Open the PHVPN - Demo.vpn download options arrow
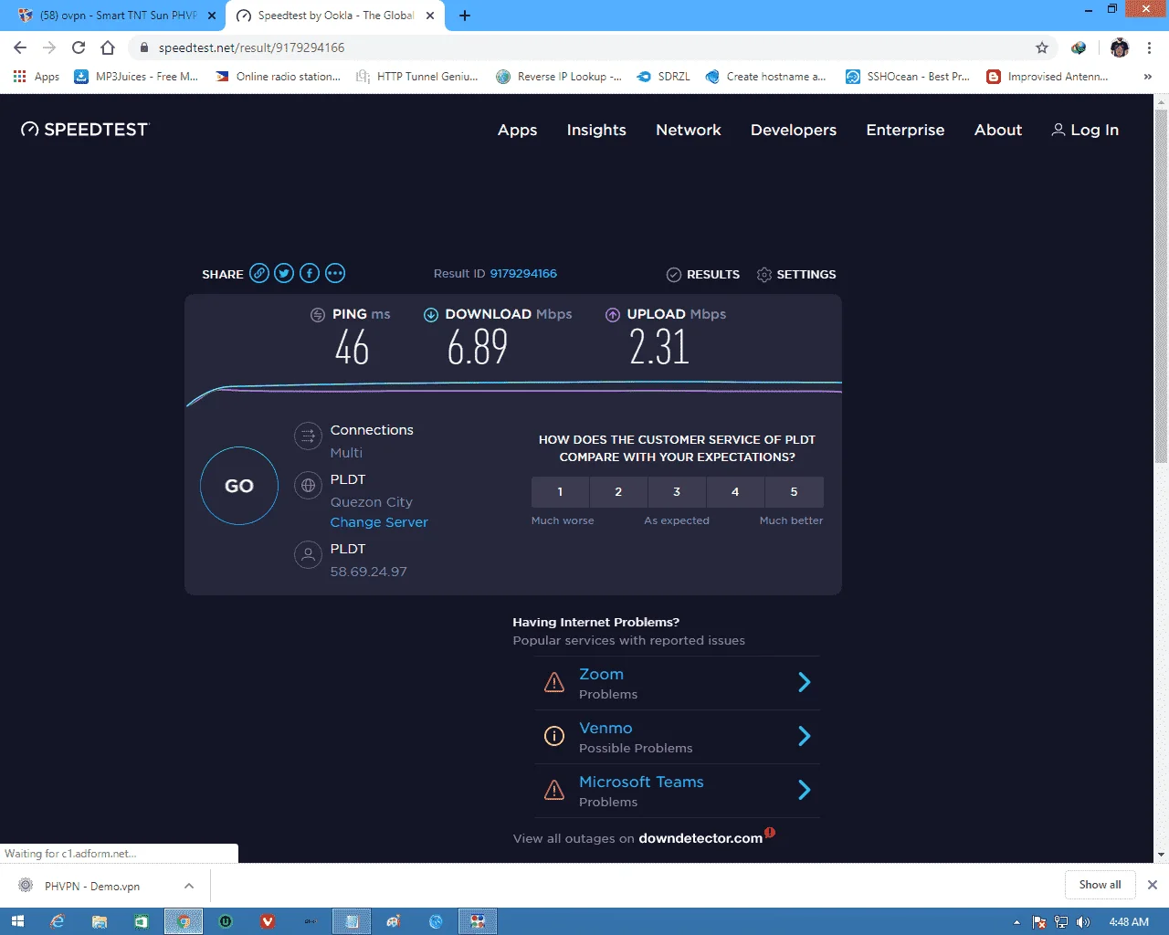Screen dimensions: 1169x935 point(188,886)
